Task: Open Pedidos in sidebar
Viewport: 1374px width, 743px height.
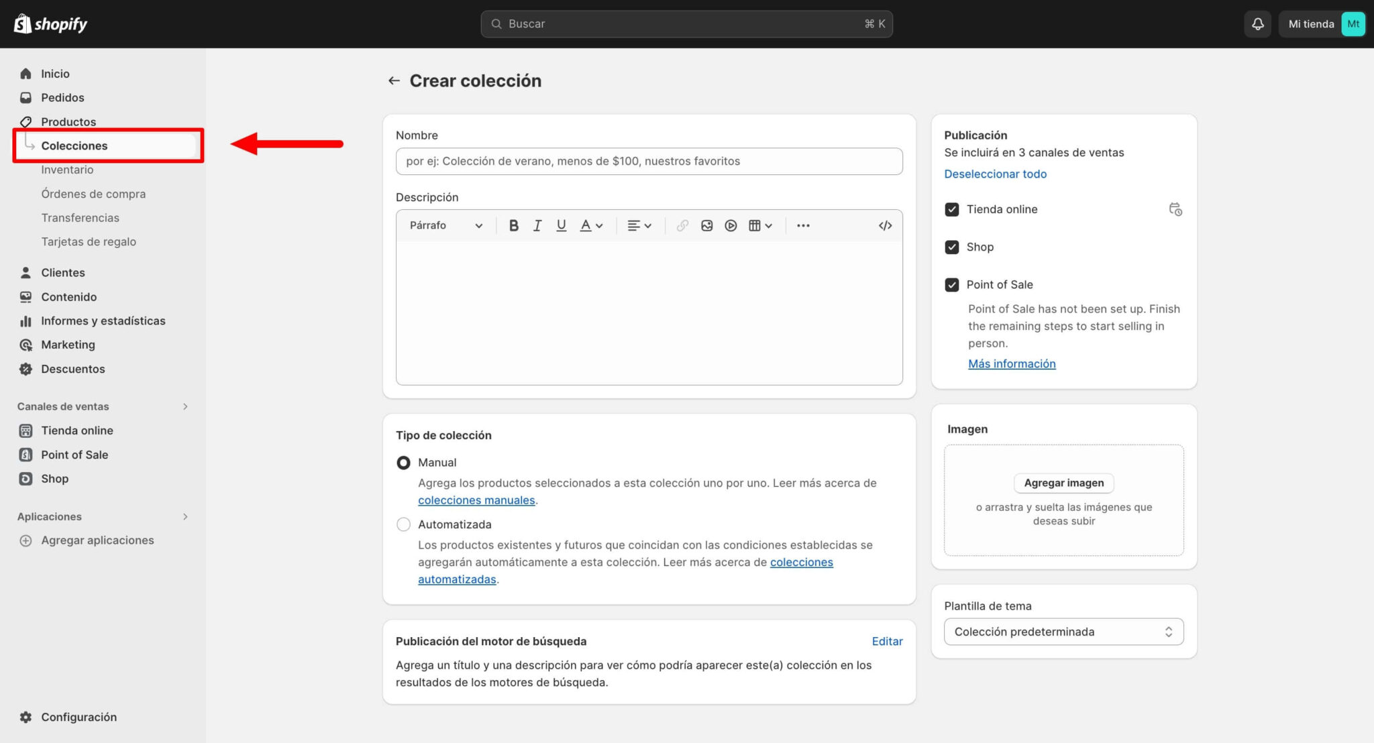Action: coord(62,98)
